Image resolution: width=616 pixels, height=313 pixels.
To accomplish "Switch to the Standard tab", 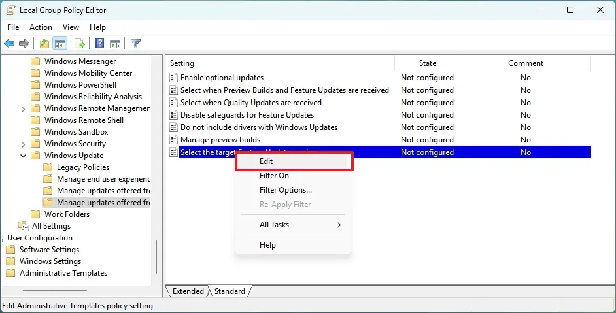I will coord(230,291).
